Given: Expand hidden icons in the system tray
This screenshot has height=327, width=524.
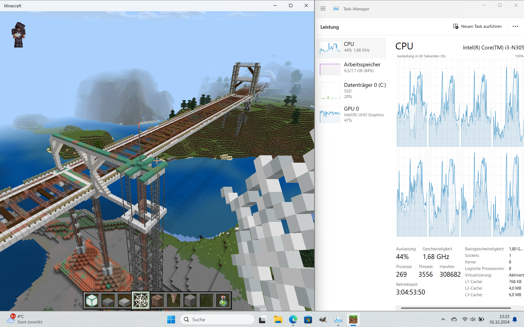Looking at the screenshot, I should 443,319.
